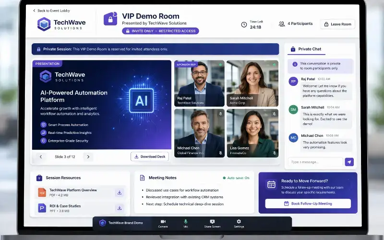Click muted mic icon at bottom of Michael Chen's tile
This screenshot has width=384, height=240.
[x=220, y=153]
